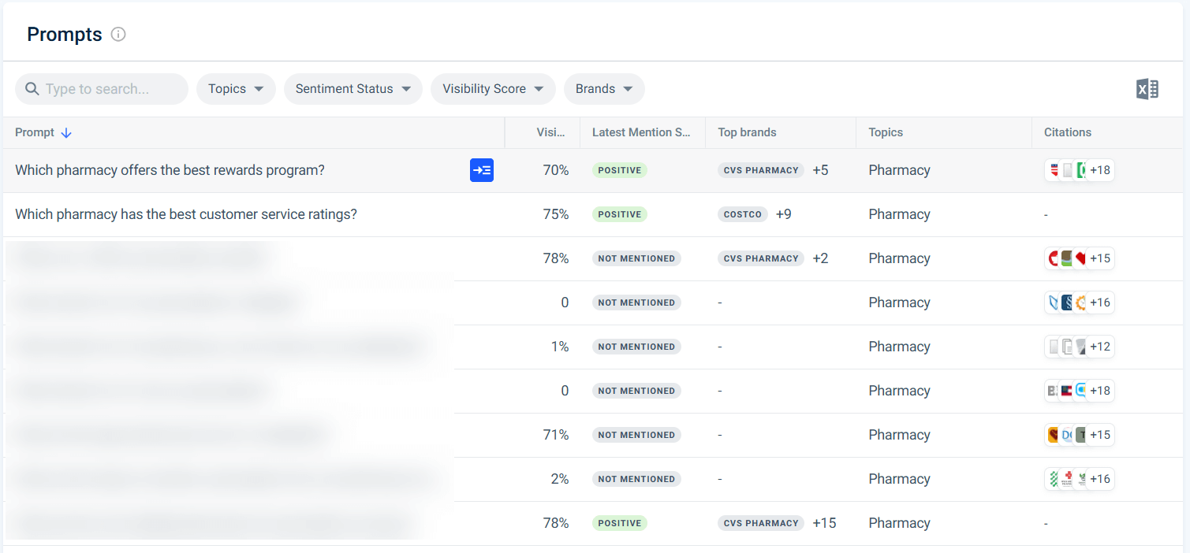Click the +15 brands count in last row
Image resolution: width=1190 pixels, height=553 pixels.
pyautogui.click(x=824, y=523)
